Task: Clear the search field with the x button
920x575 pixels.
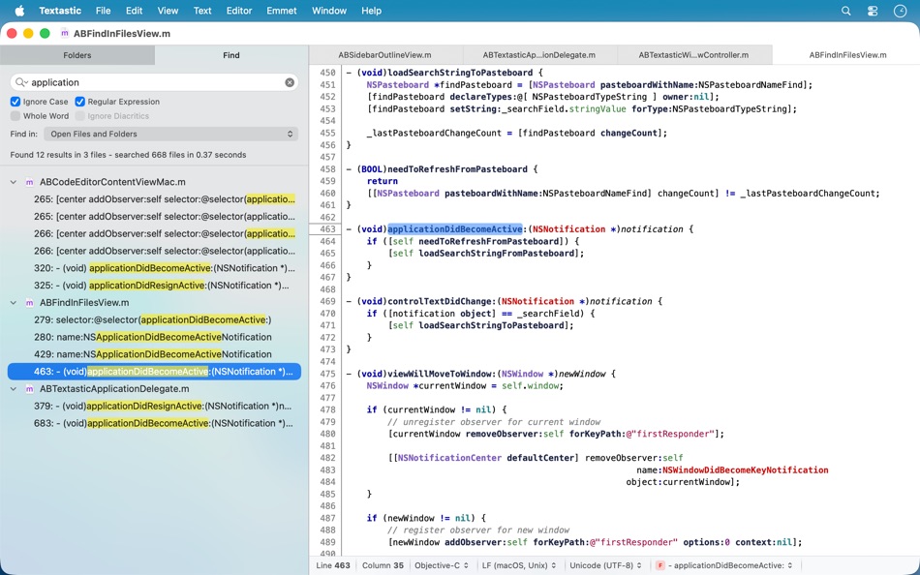Action: point(289,83)
